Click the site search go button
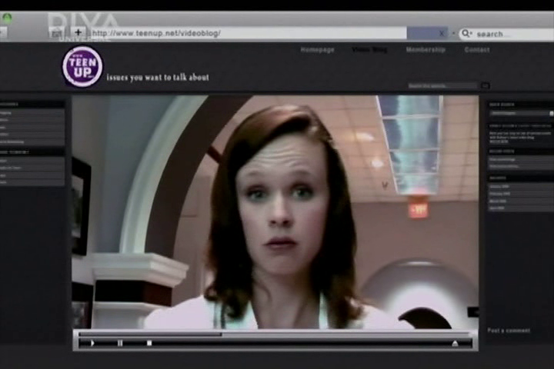Screen dimensions: 554x369 pos(486,86)
